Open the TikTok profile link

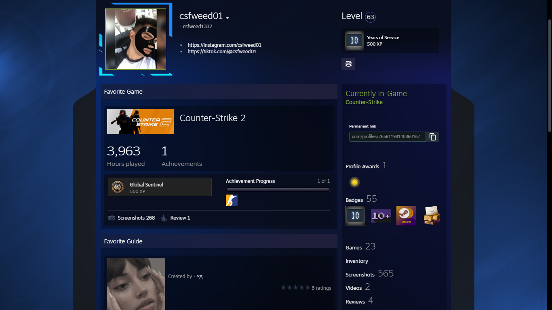(222, 52)
